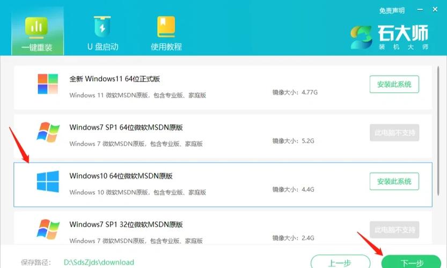Click the U-disk shield lightning icon
The height and width of the screenshot is (268, 447).
(x=102, y=26)
